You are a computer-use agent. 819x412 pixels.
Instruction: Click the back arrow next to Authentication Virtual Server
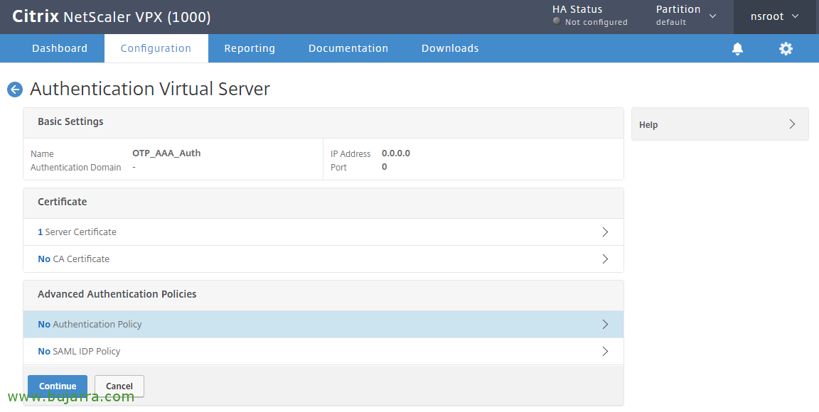coord(15,90)
